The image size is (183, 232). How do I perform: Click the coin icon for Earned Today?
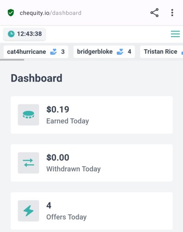(x=28, y=115)
